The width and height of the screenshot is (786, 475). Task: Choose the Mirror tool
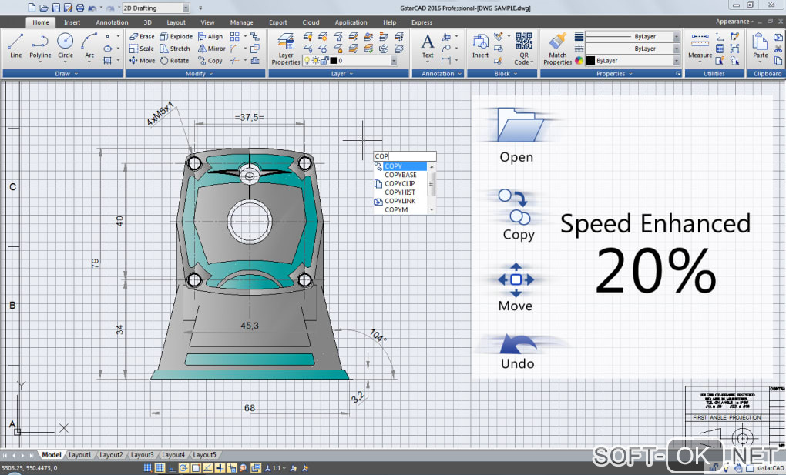coord(211,49)
